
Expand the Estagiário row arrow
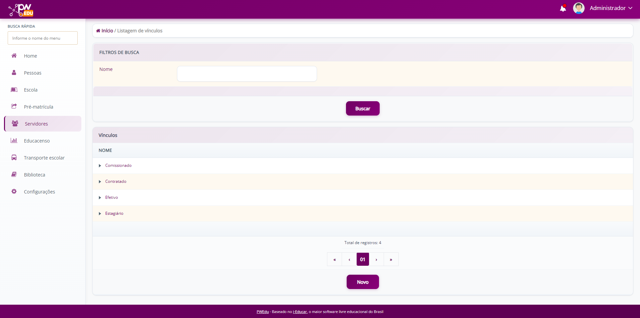click(x=100, y=214)
